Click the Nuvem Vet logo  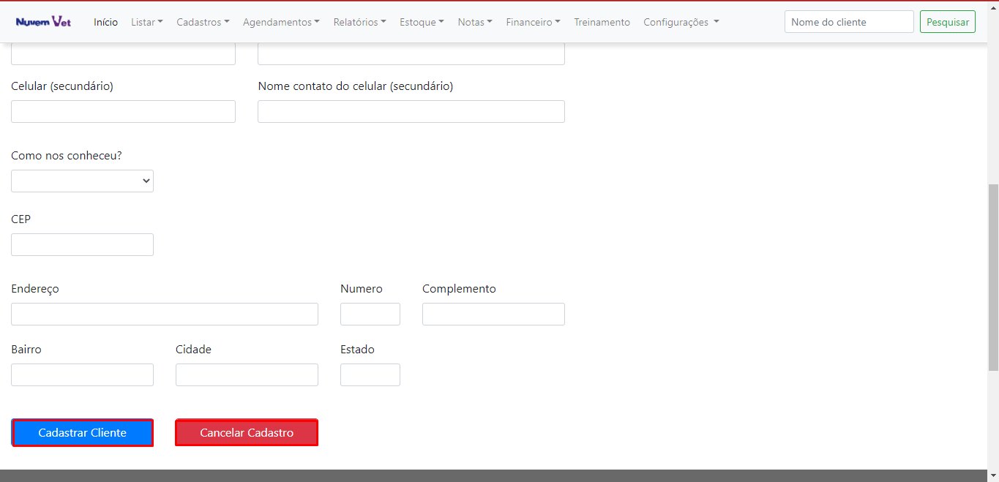pyautogui.click(x=43, y=22)
